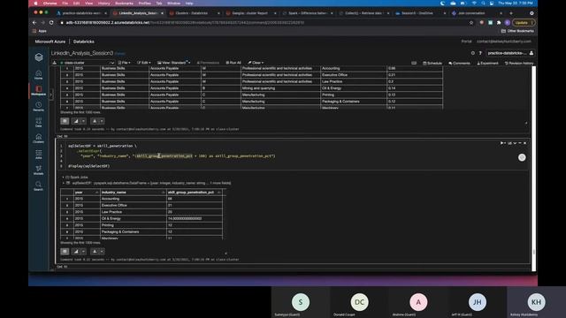Expand the sqlSelectDF DataFrame schema
Viewport: 566px width, 318px height.
[64, 183]
